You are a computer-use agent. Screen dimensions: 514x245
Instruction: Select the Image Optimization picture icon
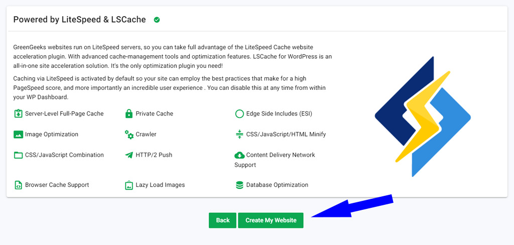[x=19, y=135]
